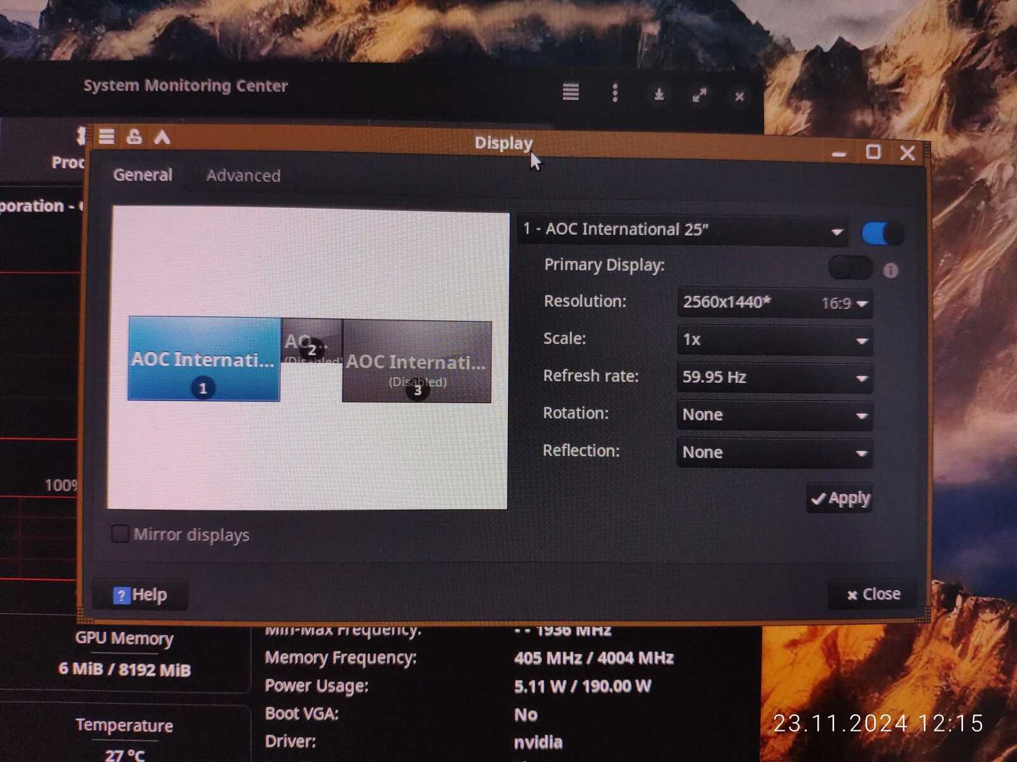Screen dimensions: 1017x762
Task: Click the stick/pin icon in Display titlebar
Action: coord(134,137)
